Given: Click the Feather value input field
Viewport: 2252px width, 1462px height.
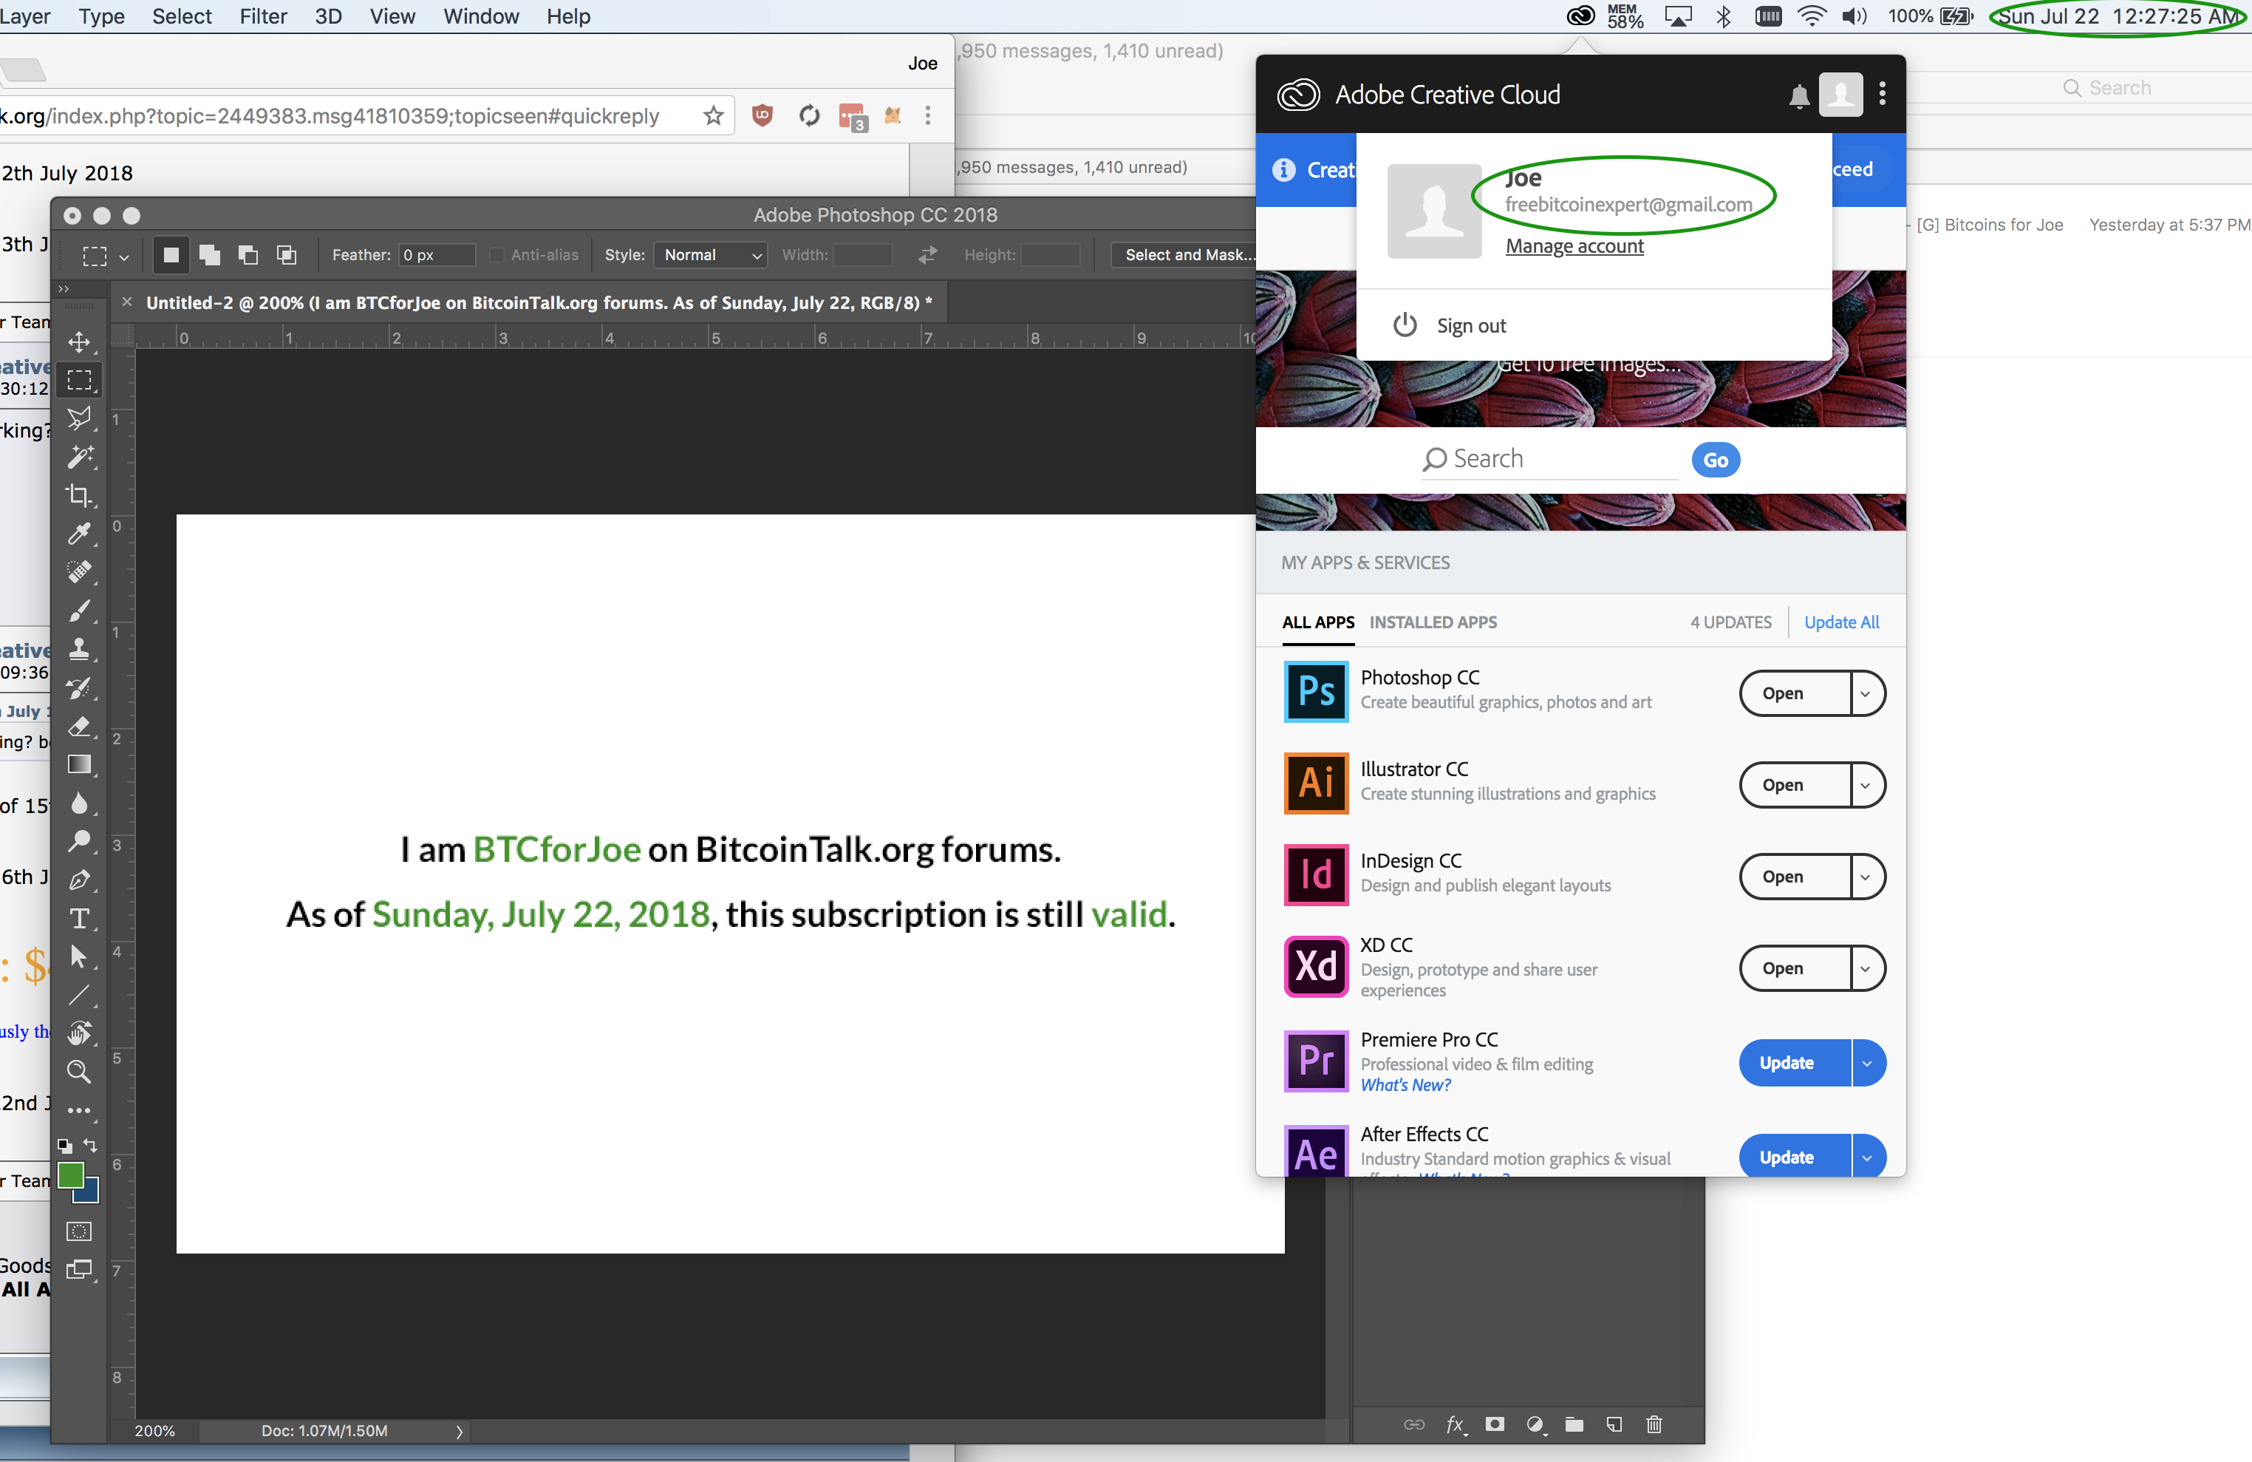Looking at the screenshot, I should tap(437, 254).
